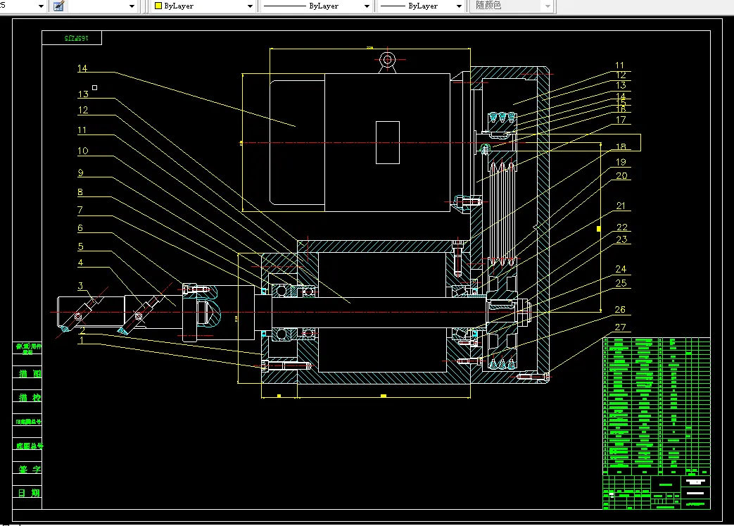The width and height of the screenshot is (734, 526).
Task: Click the yellow grip on the vertical dimension line
Action: coord(599,229)
